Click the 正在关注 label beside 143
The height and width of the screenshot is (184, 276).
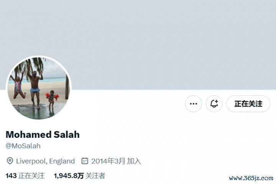[x=32, y=176]
